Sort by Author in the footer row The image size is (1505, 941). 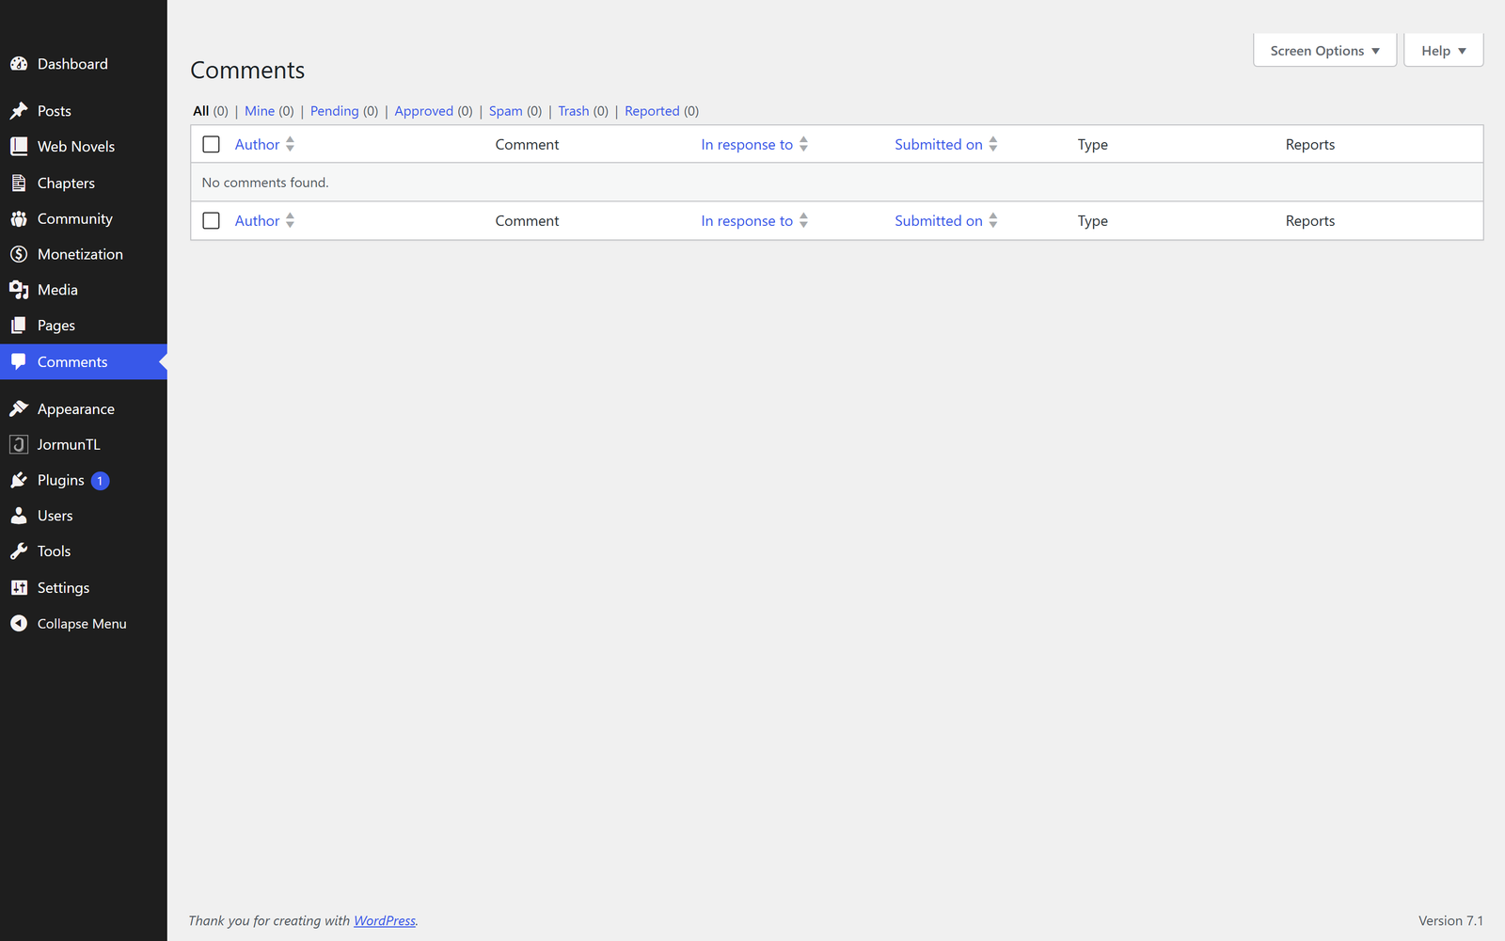coord(264,220)
